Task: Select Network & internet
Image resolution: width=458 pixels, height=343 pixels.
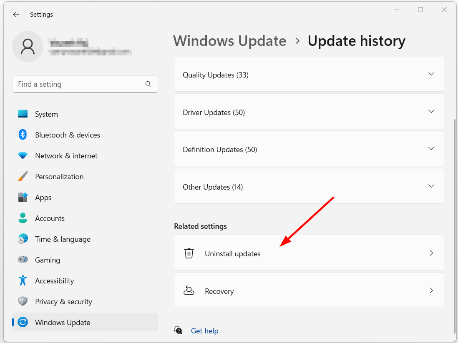Action: (x=85, y=155)
